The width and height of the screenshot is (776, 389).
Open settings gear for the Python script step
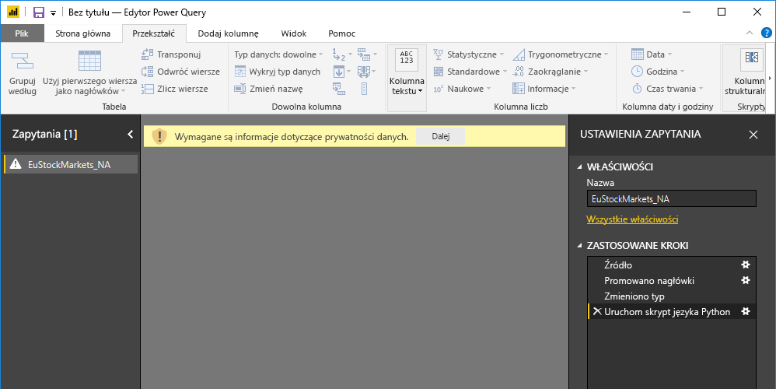pos(746,311)
